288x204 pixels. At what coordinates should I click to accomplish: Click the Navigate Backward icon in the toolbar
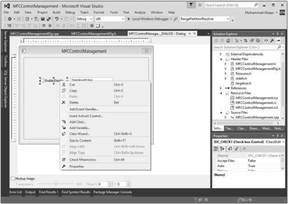click(x=10, y=19)
